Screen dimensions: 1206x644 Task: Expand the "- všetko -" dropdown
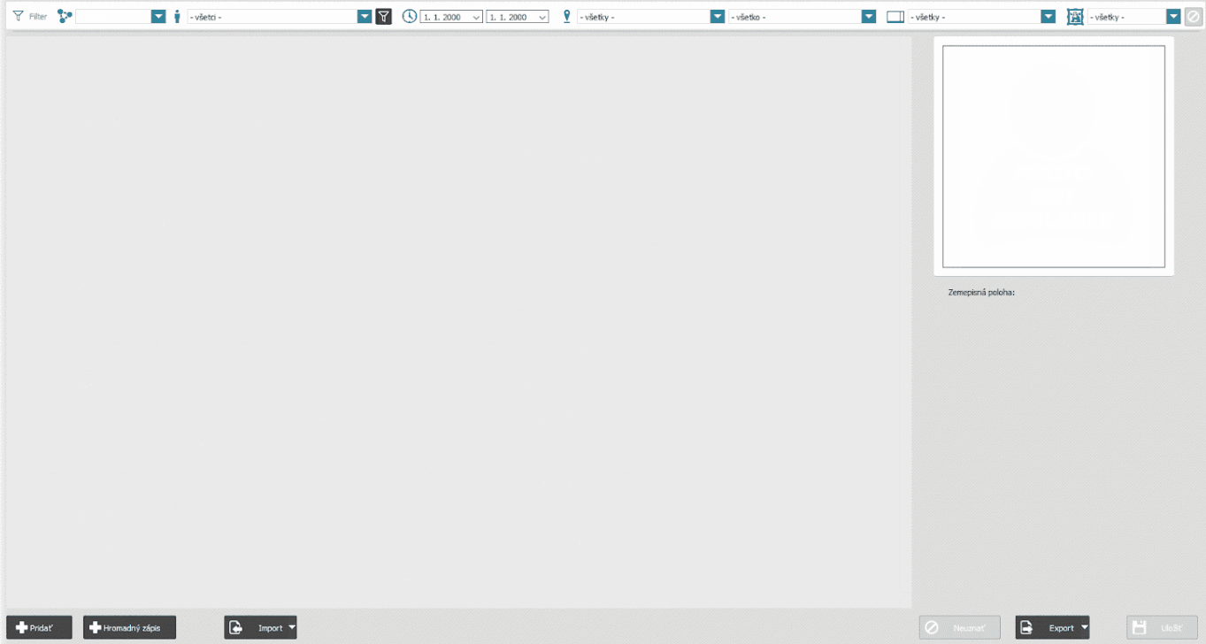(869, 16)
